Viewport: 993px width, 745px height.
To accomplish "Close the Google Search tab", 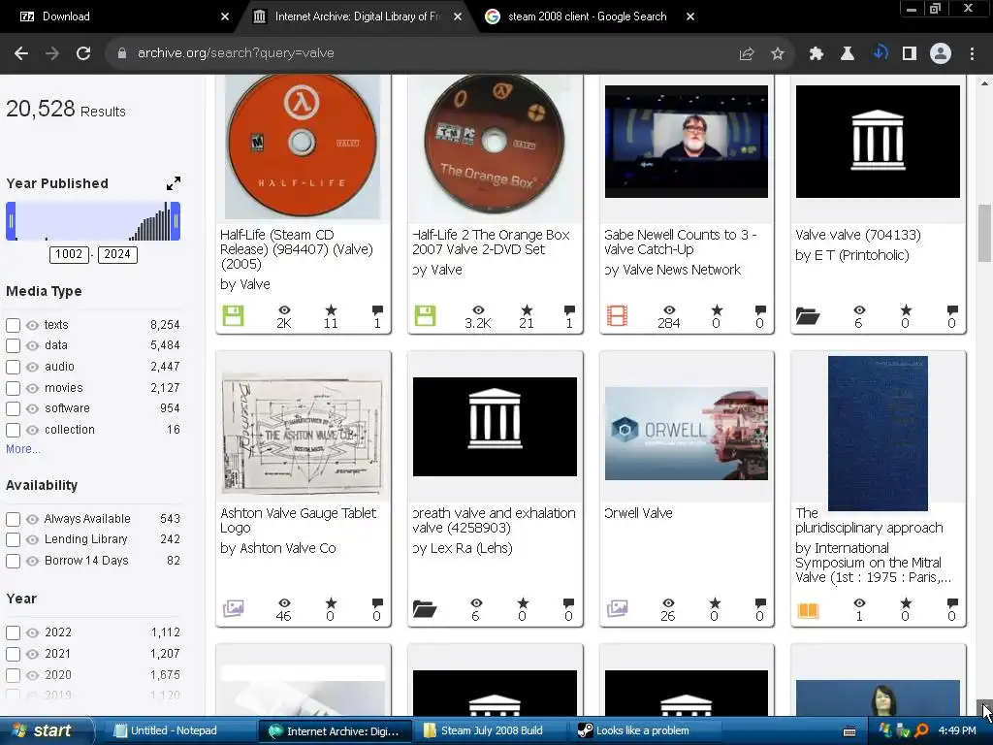I will pyautogui.click(x=690, y=16).
